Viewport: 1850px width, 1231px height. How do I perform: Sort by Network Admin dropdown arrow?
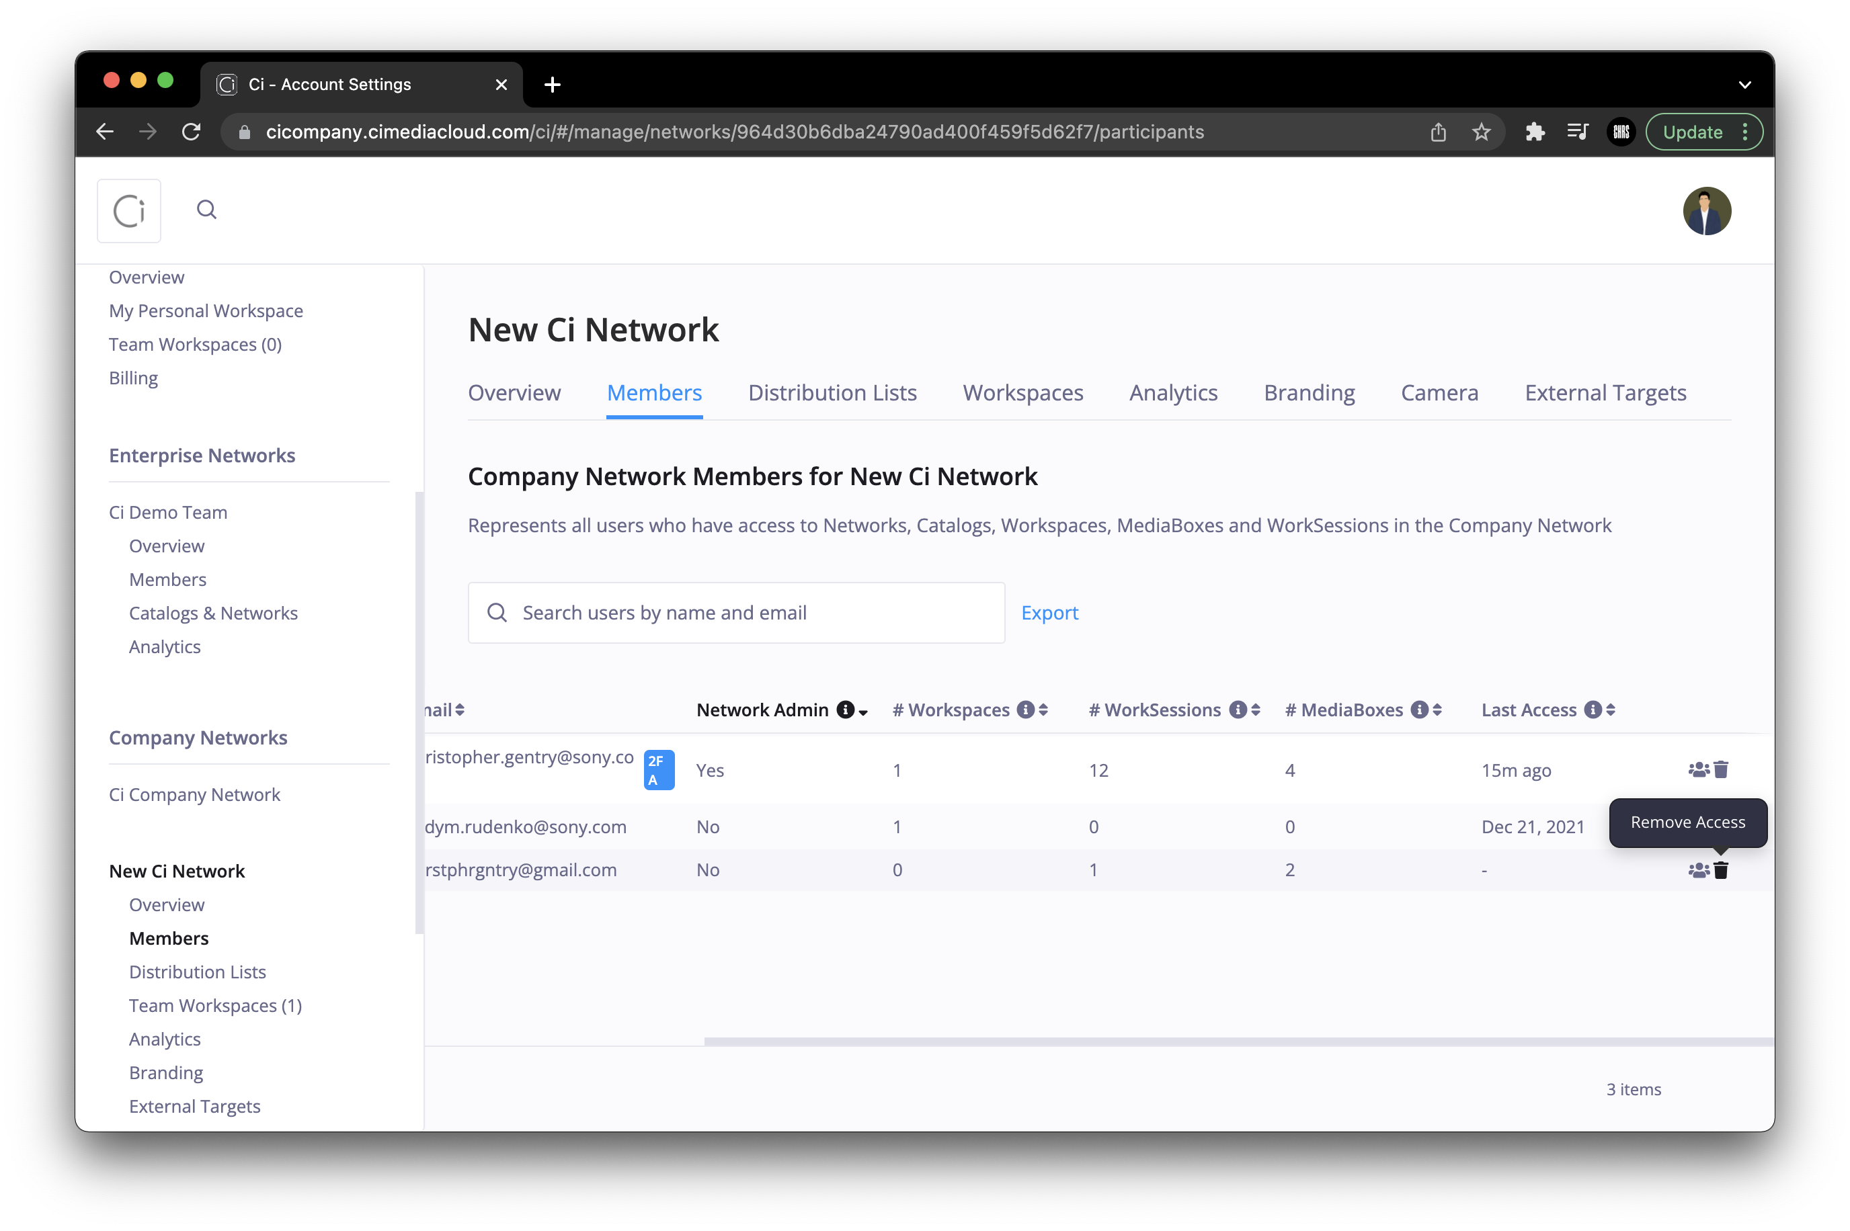[863, 712]
